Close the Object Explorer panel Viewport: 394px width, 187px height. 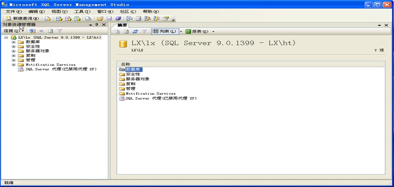click(104, 24)
